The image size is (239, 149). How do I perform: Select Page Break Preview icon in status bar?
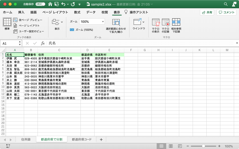point(180,146)
